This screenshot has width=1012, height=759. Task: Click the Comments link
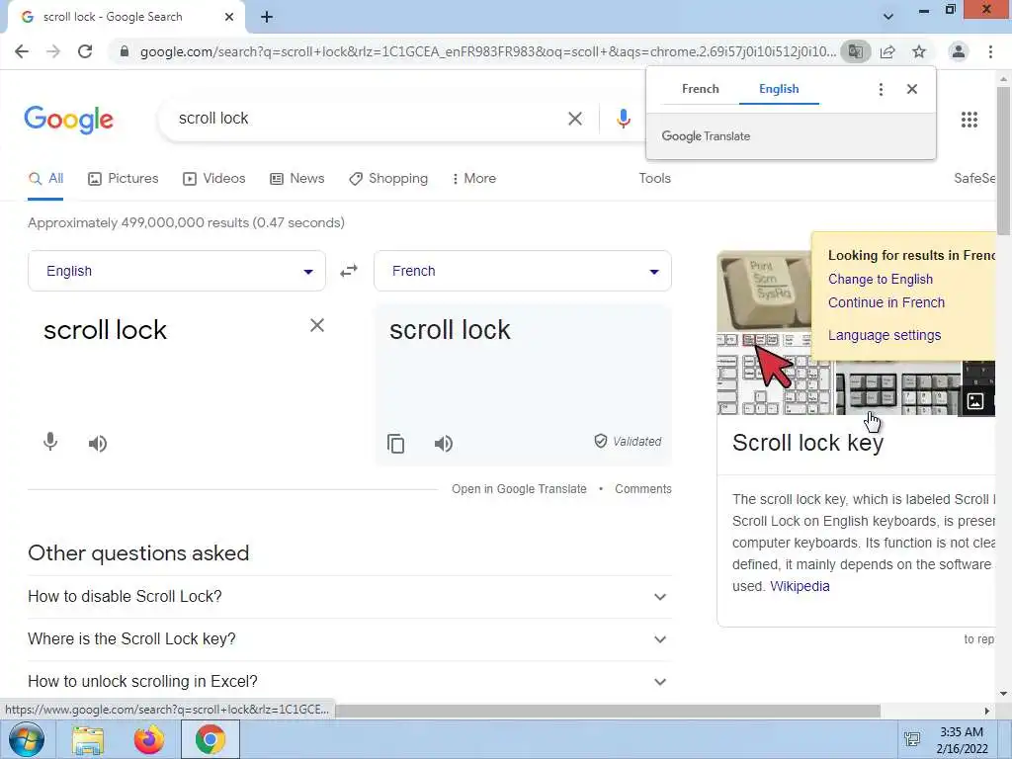642,489
